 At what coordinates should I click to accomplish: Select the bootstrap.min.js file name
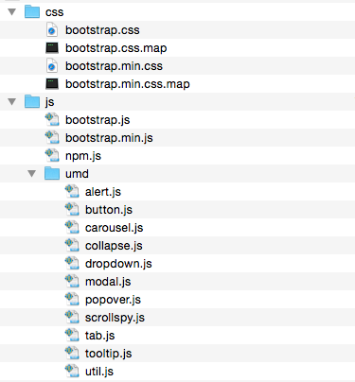[x=109, y=138]
